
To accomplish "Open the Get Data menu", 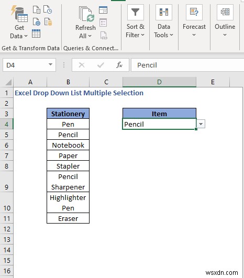I will coord(19,23).
